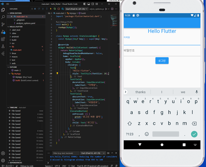
Task: Open the Source Control view
Action: [x=3, y=24]
